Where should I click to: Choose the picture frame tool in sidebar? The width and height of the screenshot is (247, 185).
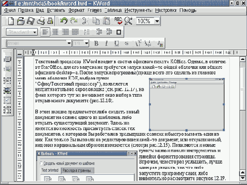[x=7, y=90]
